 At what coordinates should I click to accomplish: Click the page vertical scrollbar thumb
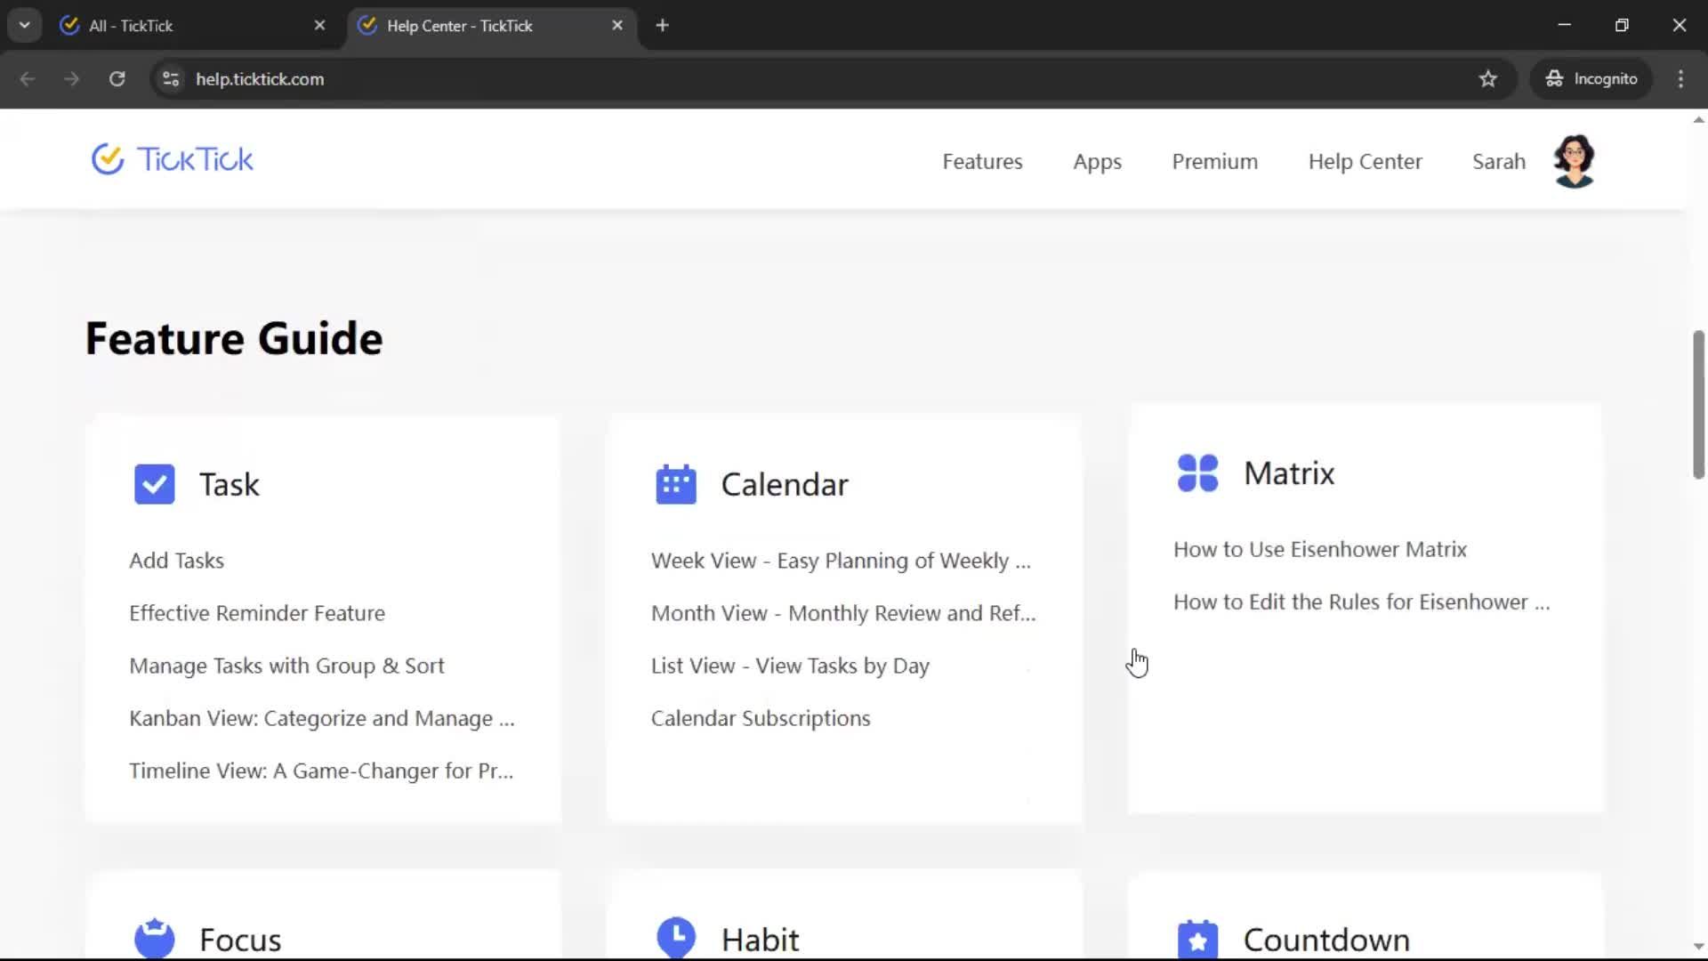(1697, 405)
